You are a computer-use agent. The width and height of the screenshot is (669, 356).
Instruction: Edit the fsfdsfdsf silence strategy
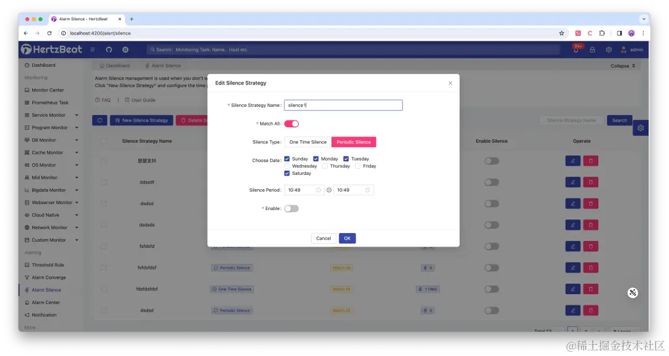(x=572, y=268)
